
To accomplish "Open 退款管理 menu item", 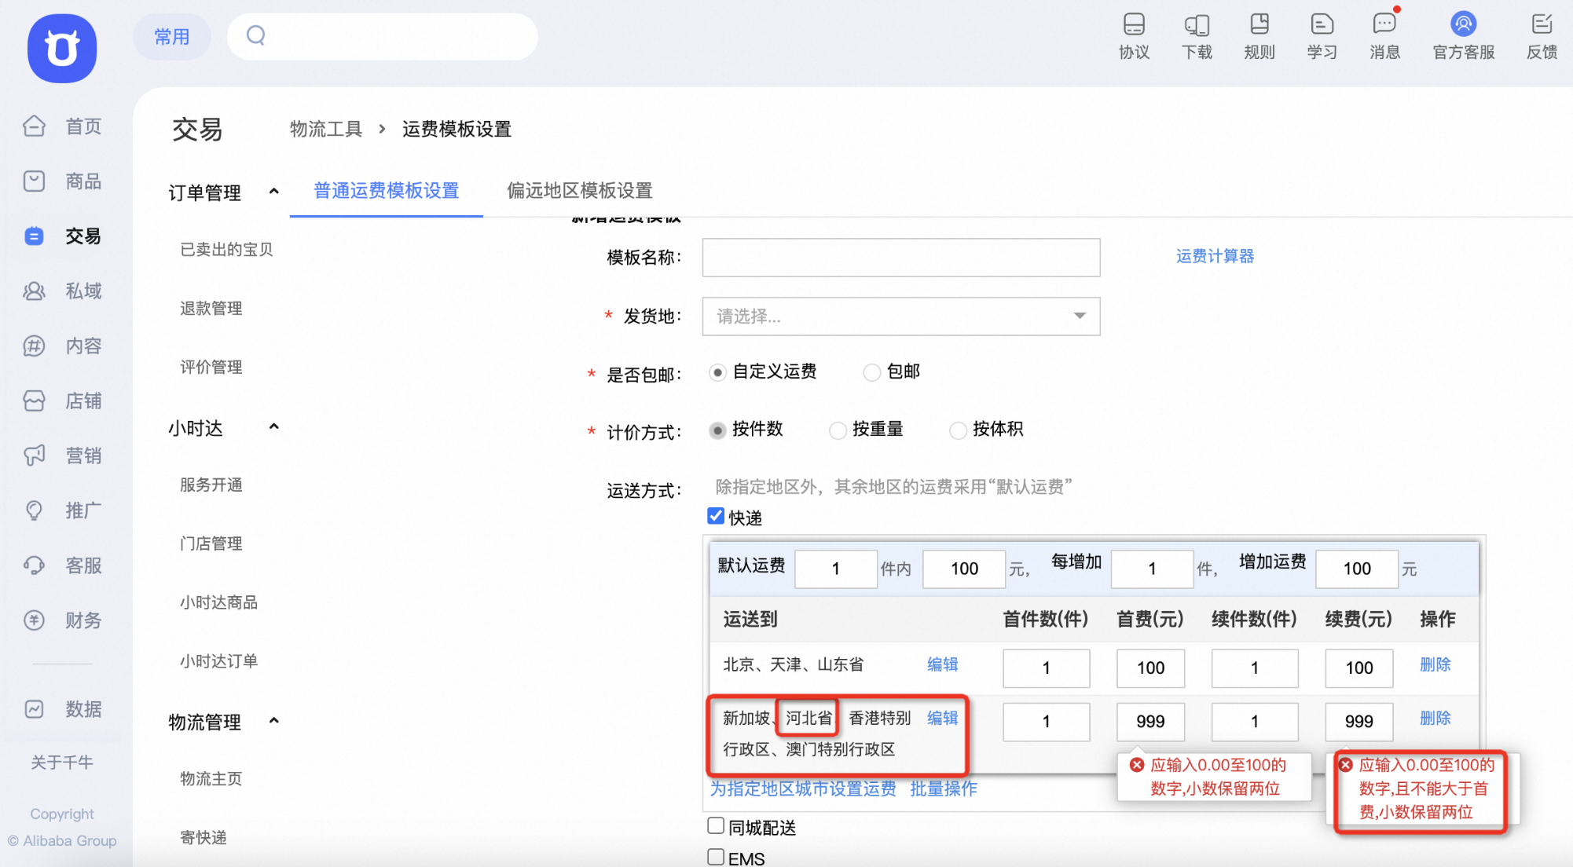I will (211, 309).
